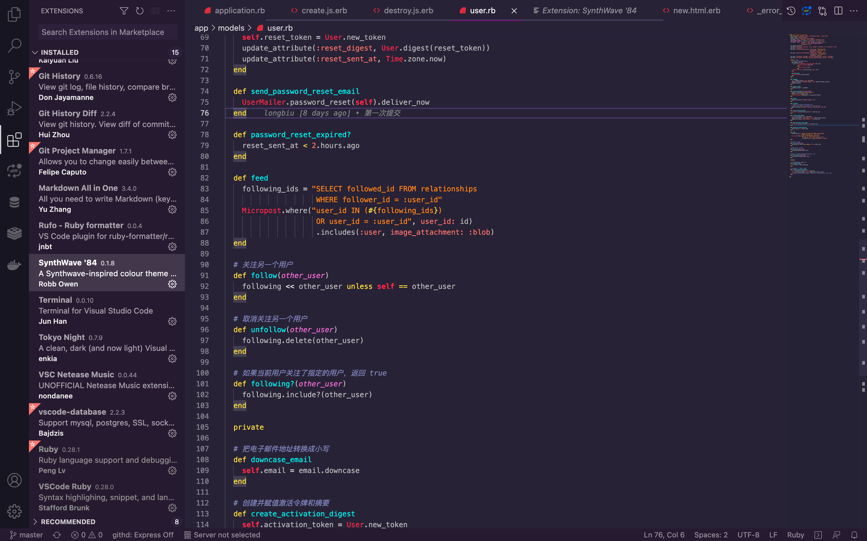The image size is (867, 541).
Task: Change indentation via Spaces: 2
Action: point(711,535)
